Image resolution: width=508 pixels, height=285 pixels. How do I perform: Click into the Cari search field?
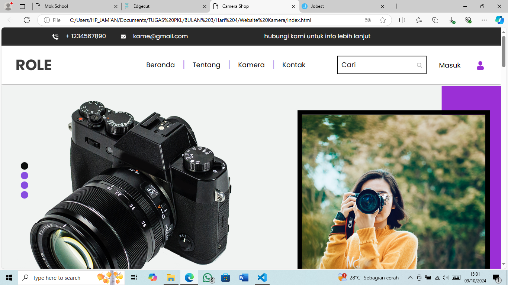tap(376, 65)
